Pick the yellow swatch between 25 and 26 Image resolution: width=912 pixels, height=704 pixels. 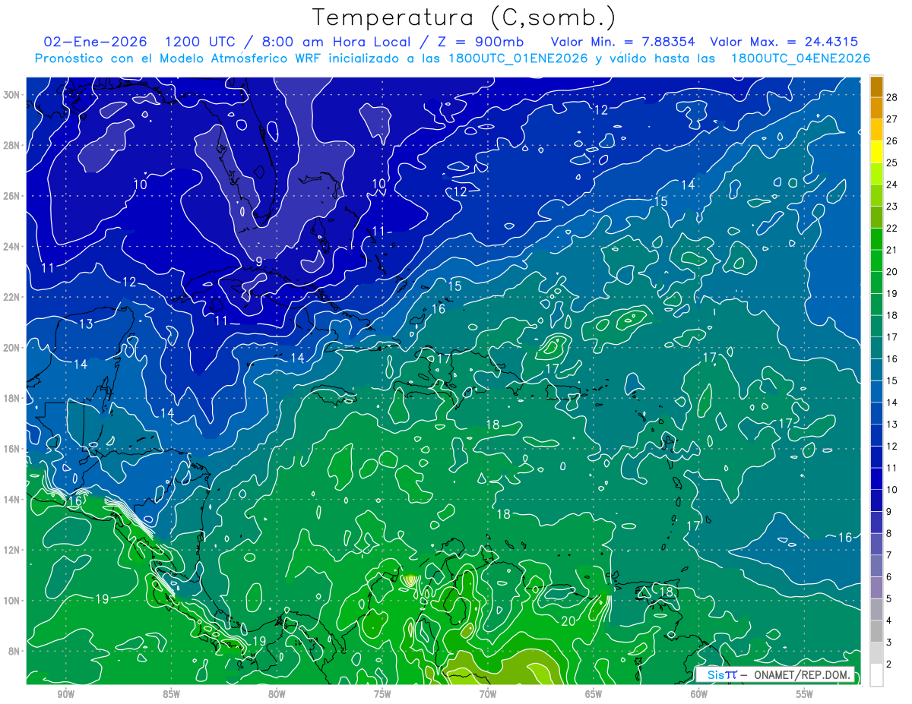click(876, 151)
